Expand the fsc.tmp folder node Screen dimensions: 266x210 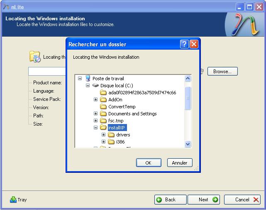pyautogui.click(x=96, y=120)
